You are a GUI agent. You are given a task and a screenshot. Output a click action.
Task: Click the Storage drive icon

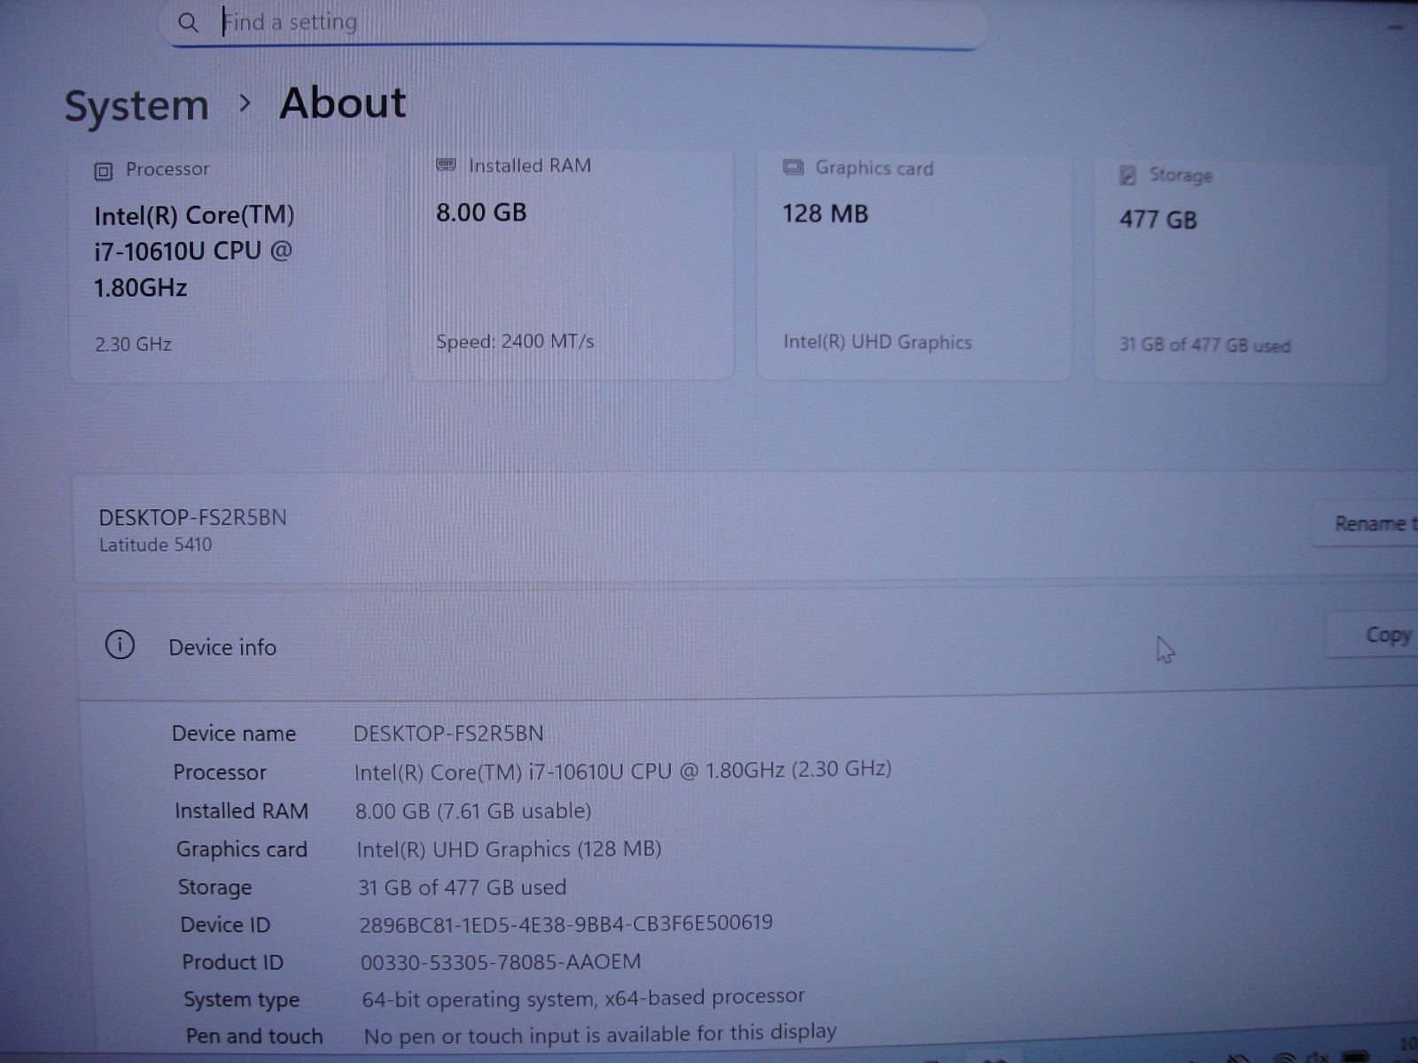(x=1127, y=175)
